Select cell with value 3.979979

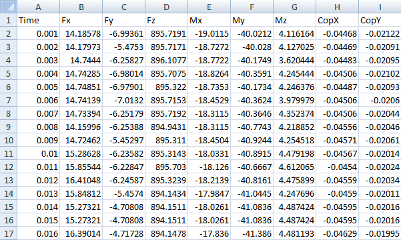click(x=295, y=100)
